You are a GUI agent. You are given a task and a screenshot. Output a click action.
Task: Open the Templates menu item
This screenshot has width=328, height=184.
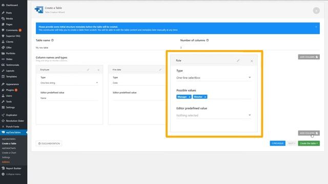(11, 77)
